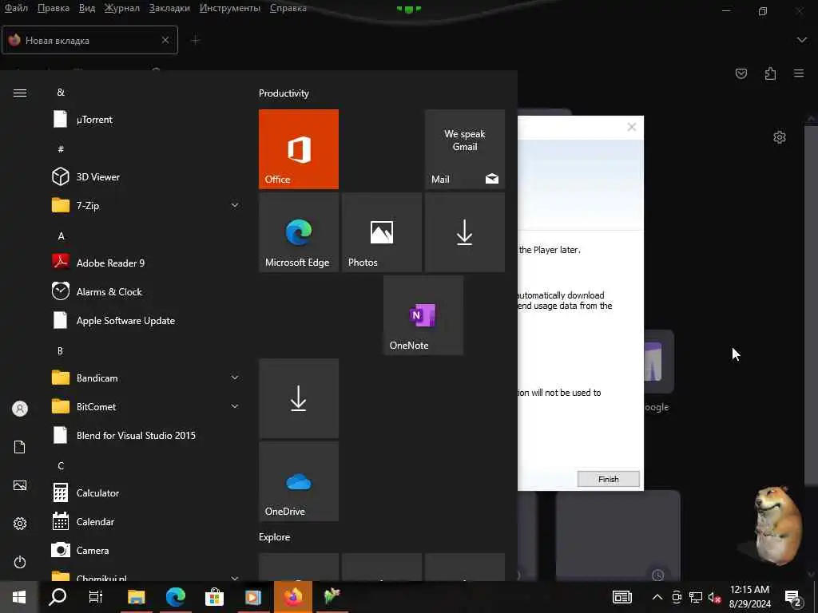Image resolution: width=818 pixels, height=613 pixels.
Task: Open Инструменты menu
Action: tap(229, 8)
